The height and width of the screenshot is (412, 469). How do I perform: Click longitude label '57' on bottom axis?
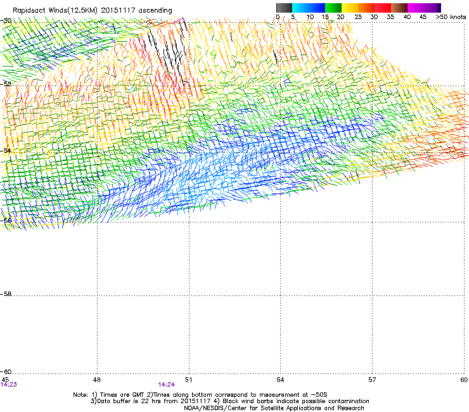pos(372,380)
